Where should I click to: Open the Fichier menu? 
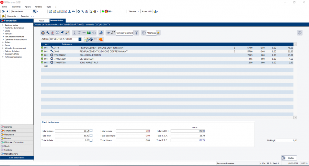click(4, 7)
